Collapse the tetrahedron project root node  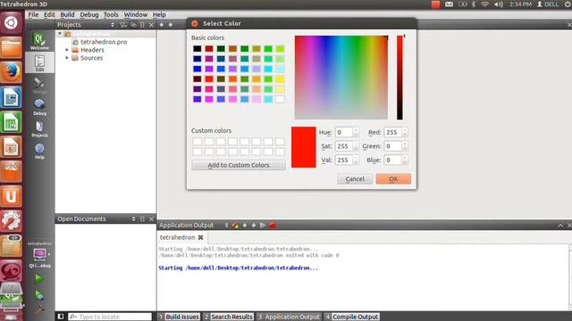(x=60, y=34)
